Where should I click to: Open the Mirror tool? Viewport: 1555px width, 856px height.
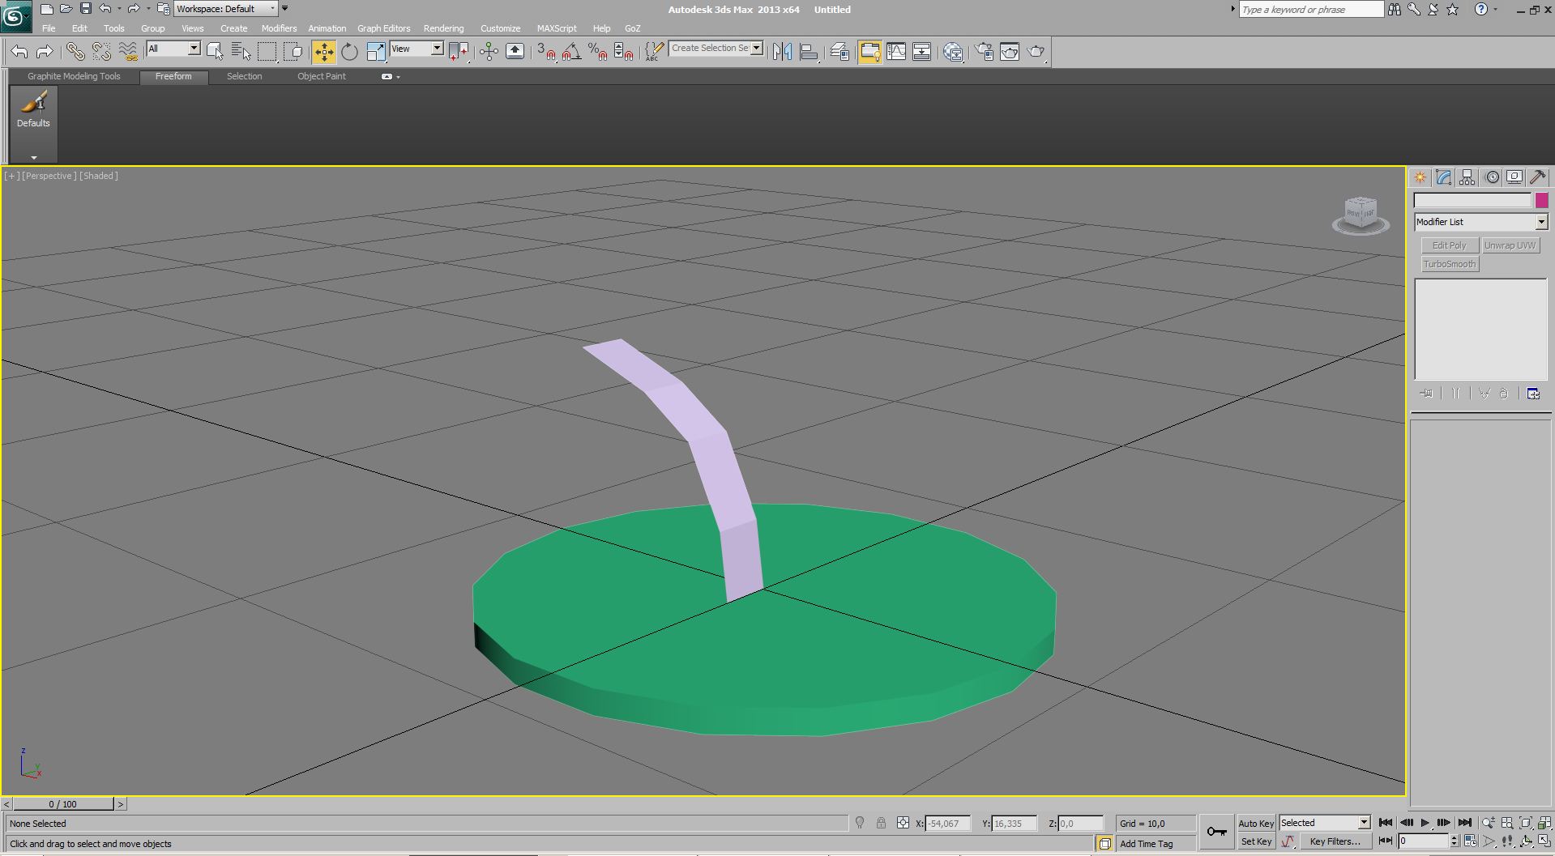pos(782,52)
